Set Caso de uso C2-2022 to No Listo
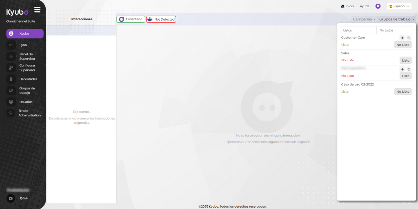 pos(403,92)
